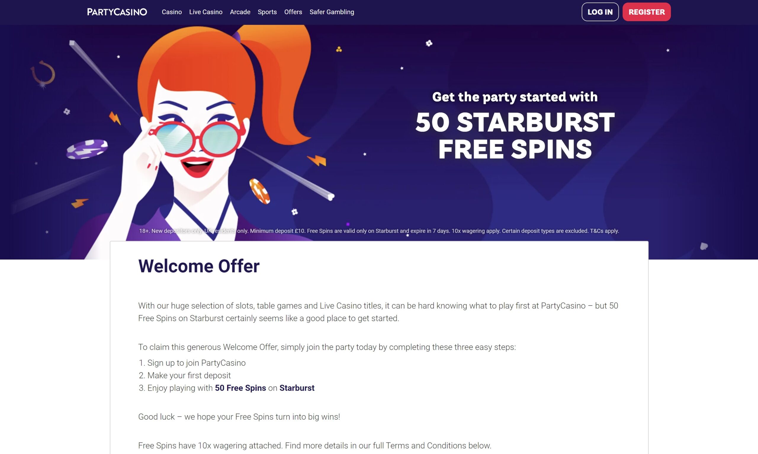
Task: Click the orange poker chip graphic
Action: click(x=260, y=191)
